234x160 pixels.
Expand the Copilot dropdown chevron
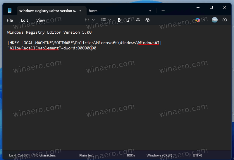point(204,20)
